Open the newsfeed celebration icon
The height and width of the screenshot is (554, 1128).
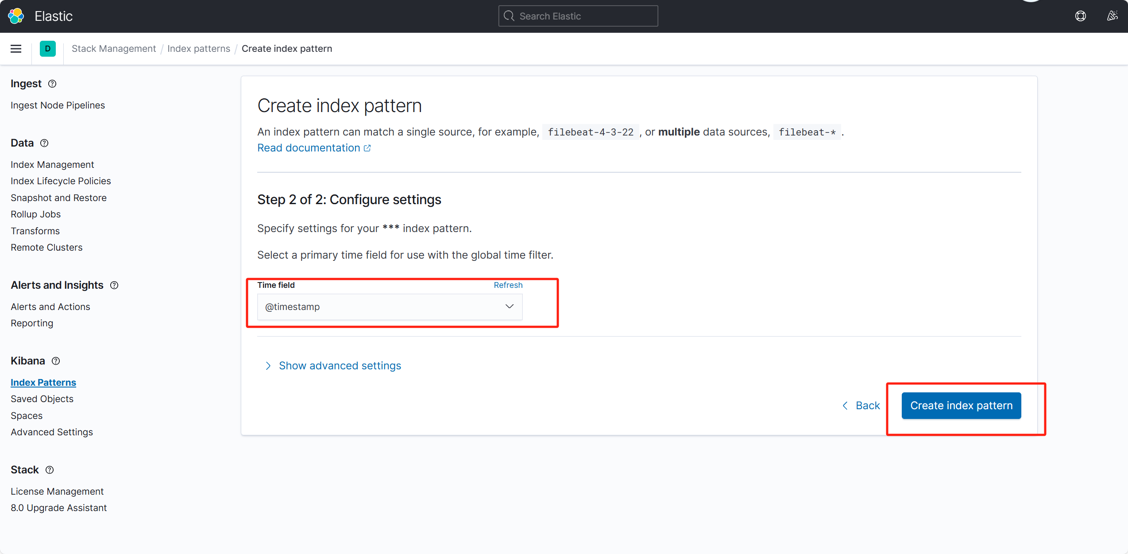(1112, 16)
